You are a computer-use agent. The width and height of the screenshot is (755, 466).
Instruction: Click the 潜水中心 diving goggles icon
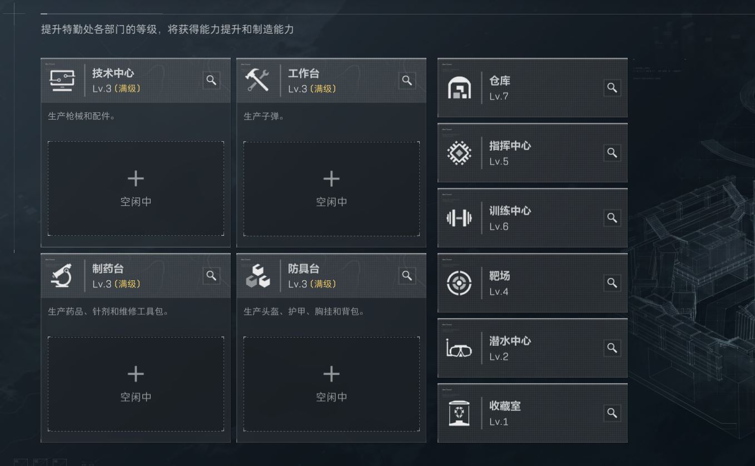[459, 349]
